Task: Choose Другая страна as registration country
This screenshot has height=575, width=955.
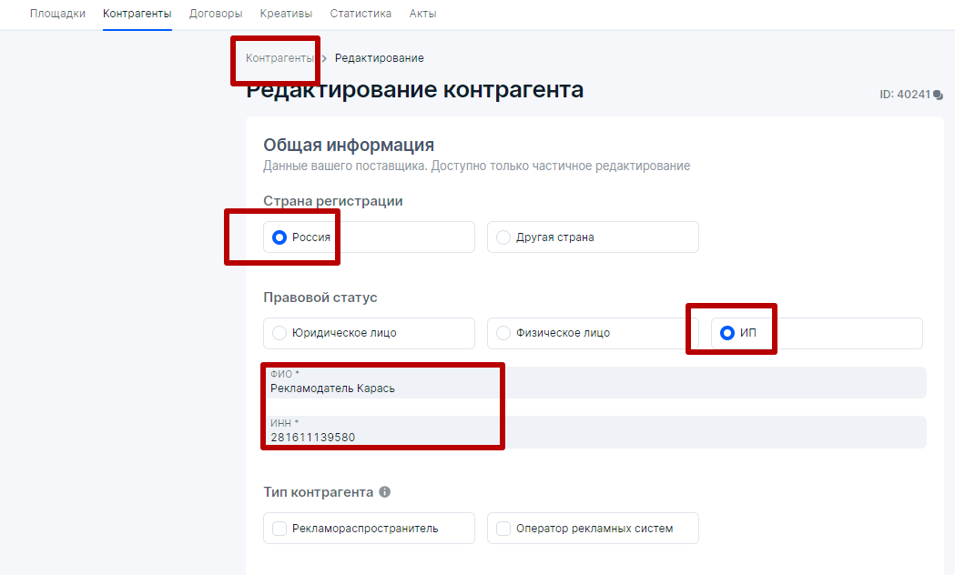Action: tap(503, 237)
